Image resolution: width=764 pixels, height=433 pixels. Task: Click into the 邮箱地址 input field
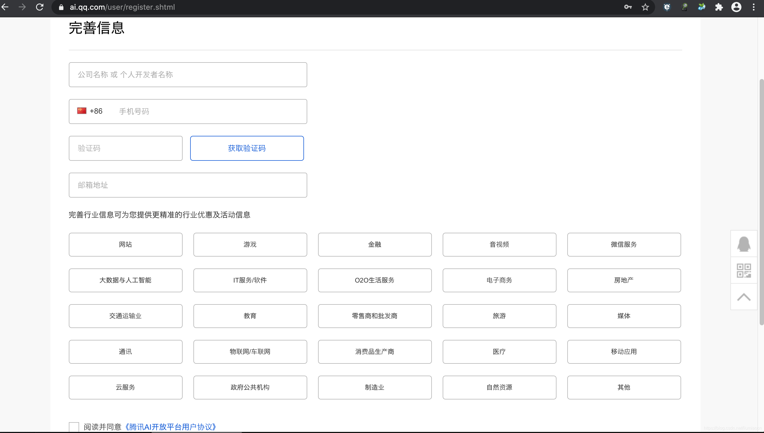[188, 185]
